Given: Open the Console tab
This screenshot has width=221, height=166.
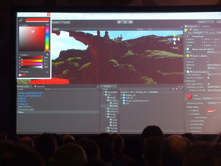Looking at the screenshot, I should pyautogui.click(x=39, y=86).
